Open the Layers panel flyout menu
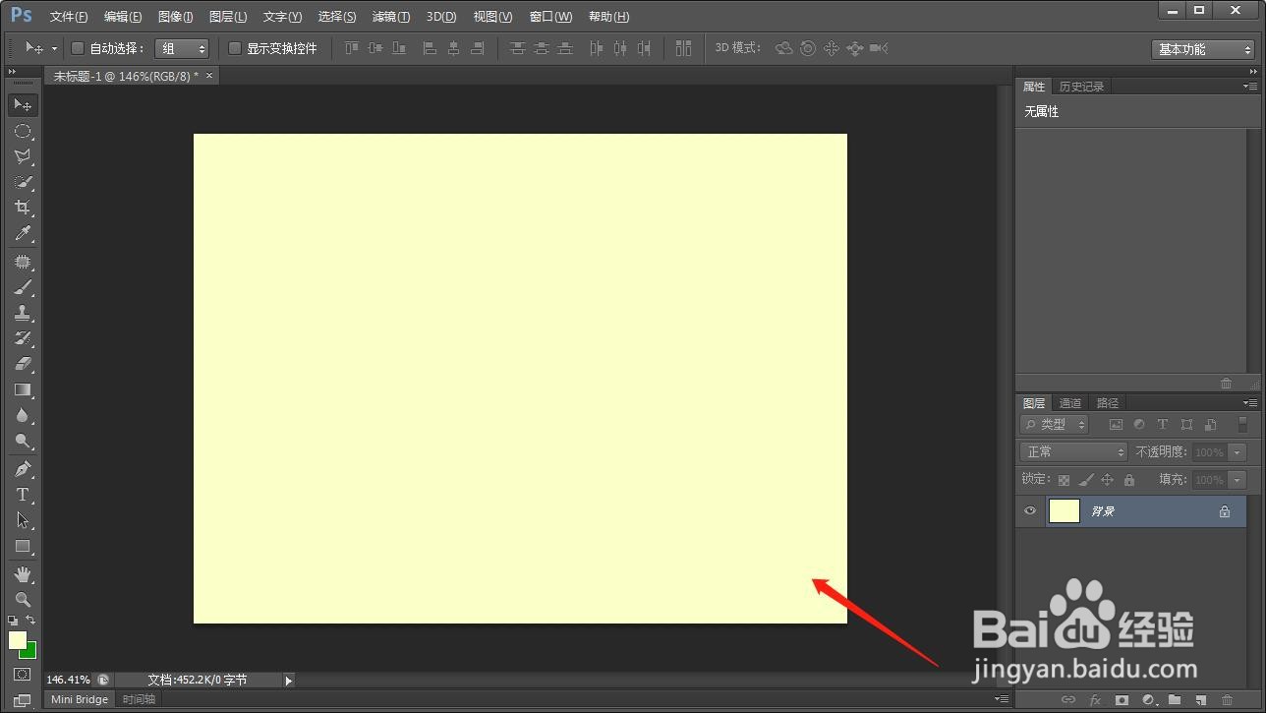Viewport: 1266px width, 713px height. 1249,403
